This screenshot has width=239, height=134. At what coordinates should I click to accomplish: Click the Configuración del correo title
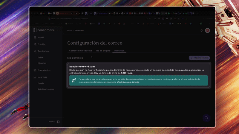[95, 43]
